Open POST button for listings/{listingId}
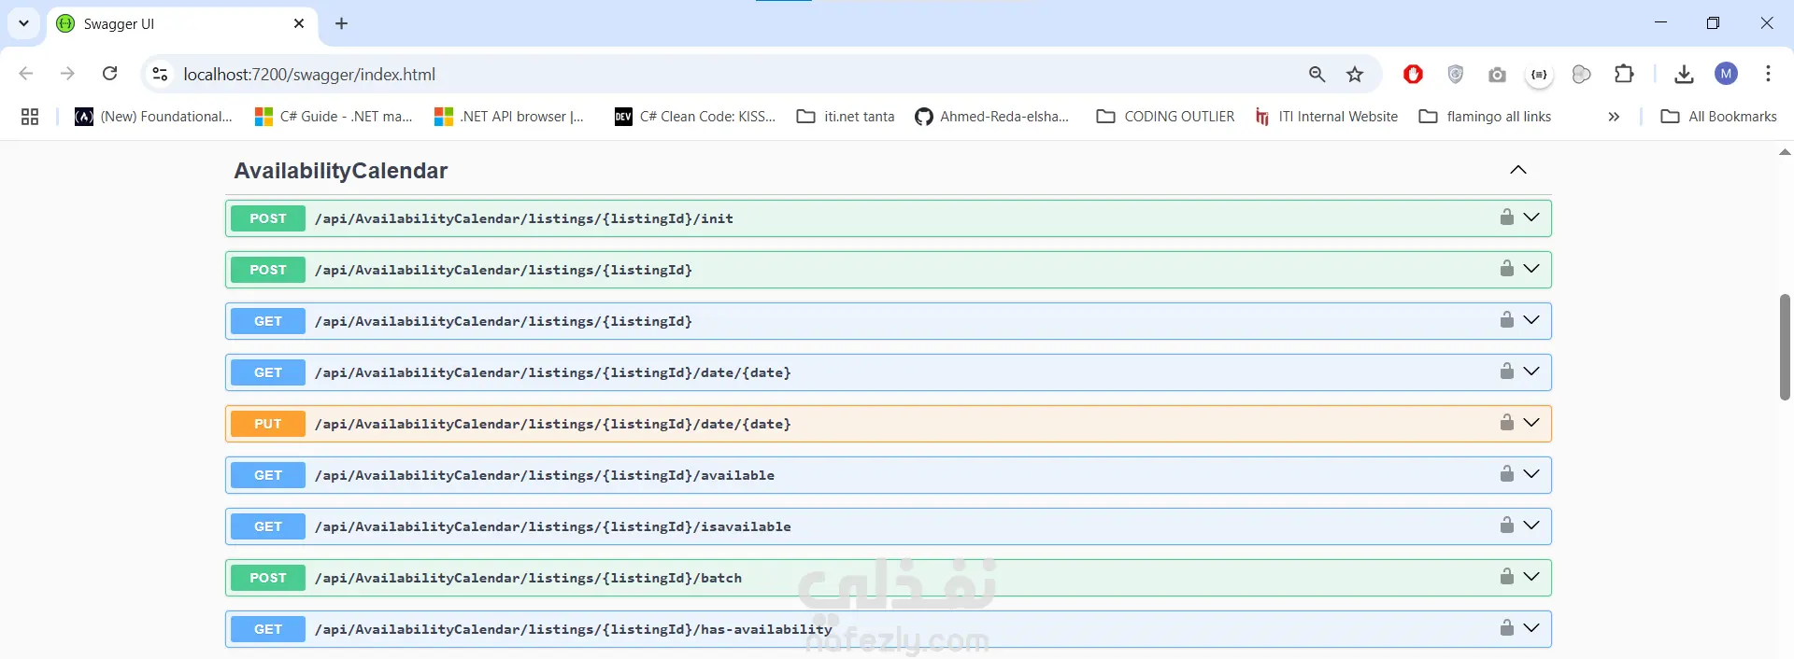Screen dimensions: 1794x659 point(268,270)
